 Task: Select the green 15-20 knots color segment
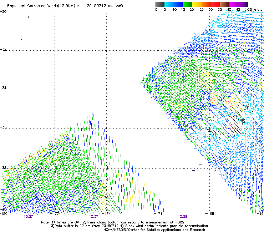[x=188, y=4]
